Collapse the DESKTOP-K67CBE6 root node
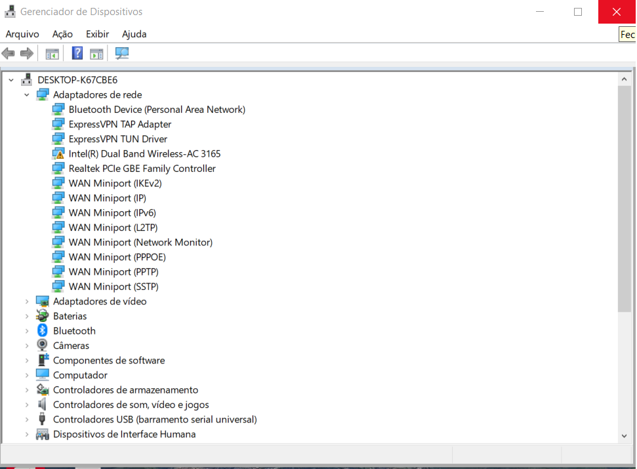 click(11, 80)
